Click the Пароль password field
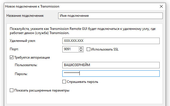Image resolution: width=170 pixels, height=106 pixels. point(111,74)
